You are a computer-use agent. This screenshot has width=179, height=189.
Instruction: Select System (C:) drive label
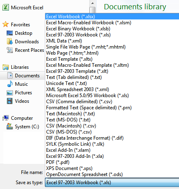point(27,127)
